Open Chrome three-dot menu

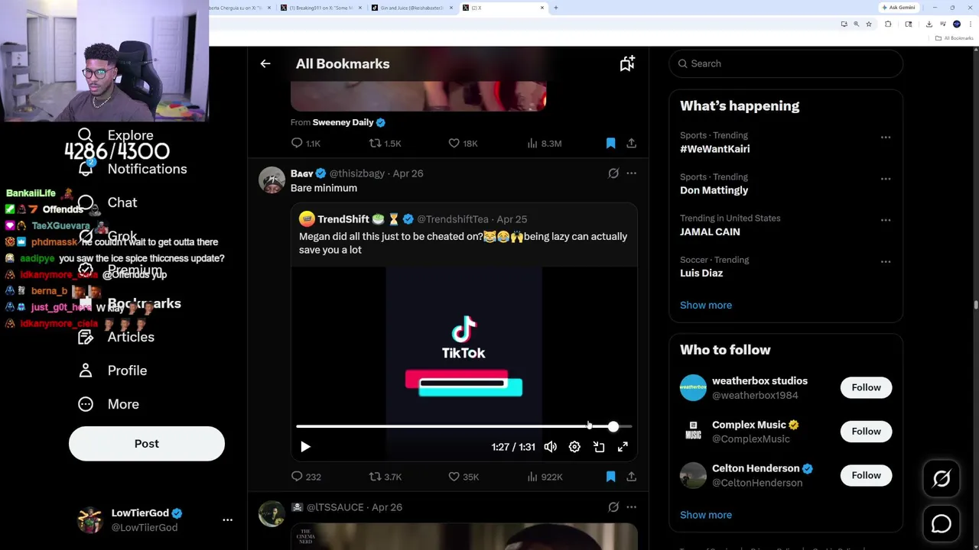(971, 24)
